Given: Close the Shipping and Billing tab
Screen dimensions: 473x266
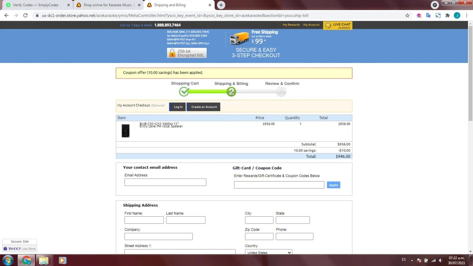Looking at the screenshot, I should pyautogui.click(x=210, y=5).
